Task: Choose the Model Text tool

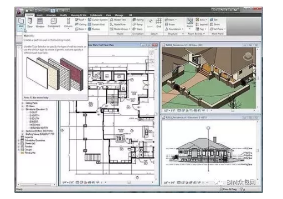Action: [118, 20]
